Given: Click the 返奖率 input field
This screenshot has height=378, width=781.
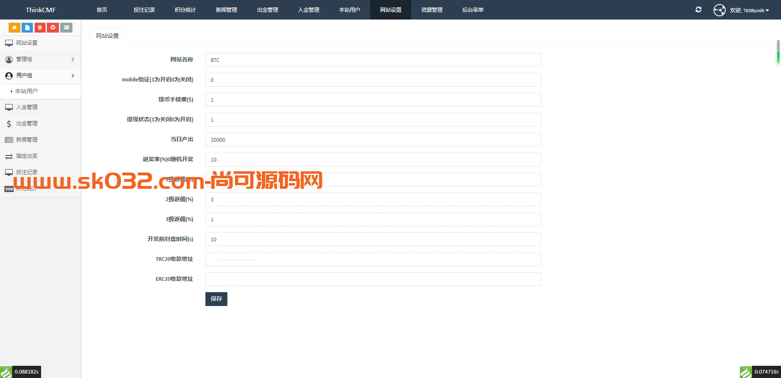Looking at the screenshot, I should point(373,160).
